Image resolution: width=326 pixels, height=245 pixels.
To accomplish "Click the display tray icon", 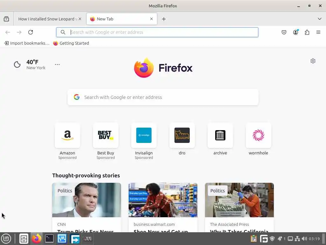I will (290, 239).
